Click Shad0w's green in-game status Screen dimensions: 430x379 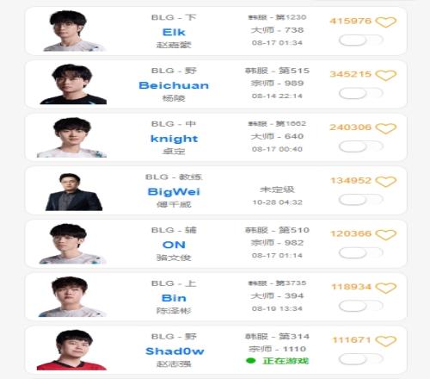(278, 361)
